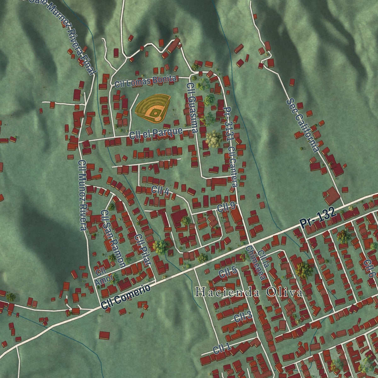The width and height of the screenshot is (378, 378).
Task: Select the 'Cll 6' street label
Action: [x=369, y=268]
